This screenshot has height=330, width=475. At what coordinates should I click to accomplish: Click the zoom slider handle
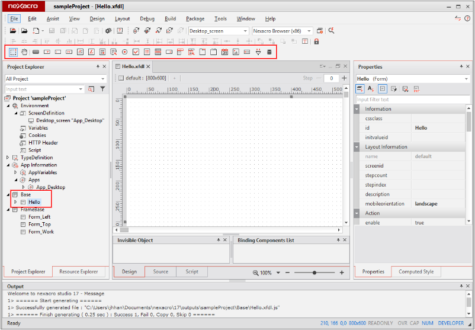(x=314, y=273)
